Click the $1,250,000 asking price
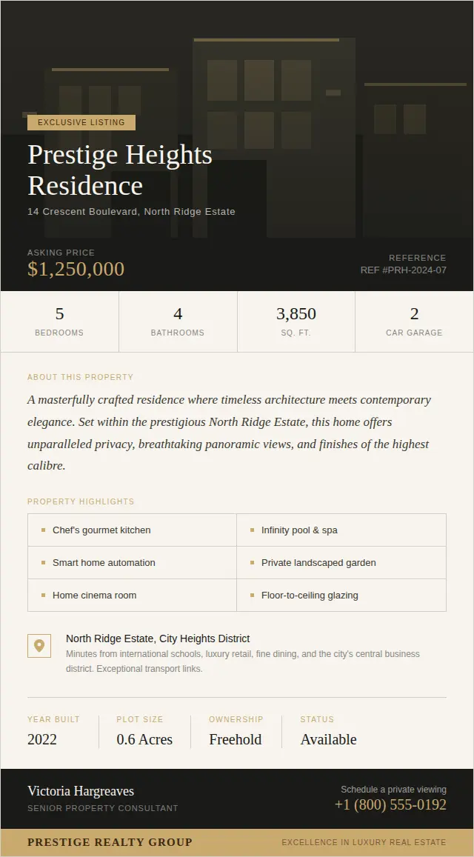The width and height of the screenshot is (474, 857). (x=76, y=269)
